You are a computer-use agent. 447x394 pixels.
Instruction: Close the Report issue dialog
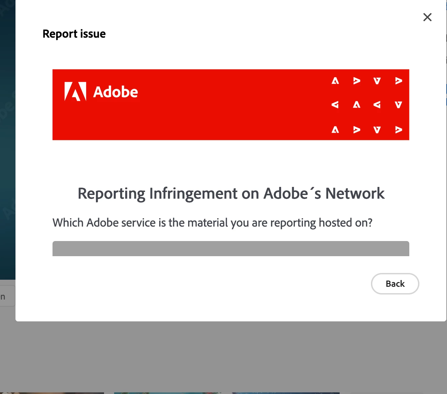427,17
